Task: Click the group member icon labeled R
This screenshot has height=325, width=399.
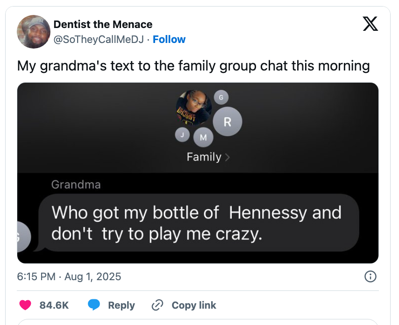Action: pyautogui.click(x=227, y=121)
